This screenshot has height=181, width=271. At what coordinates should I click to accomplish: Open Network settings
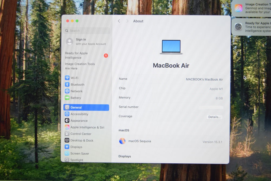[75, 91]
